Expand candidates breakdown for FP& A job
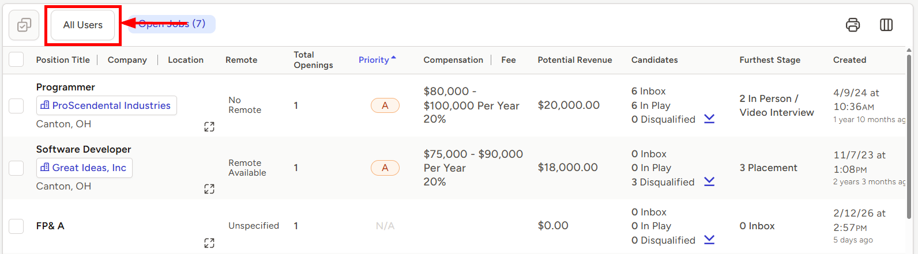 tap(709, 240)
